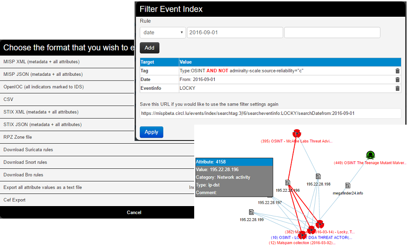Cancel the export format dialog
The image size is (407, 247).
pyautogui.click(x=134, y=213)
